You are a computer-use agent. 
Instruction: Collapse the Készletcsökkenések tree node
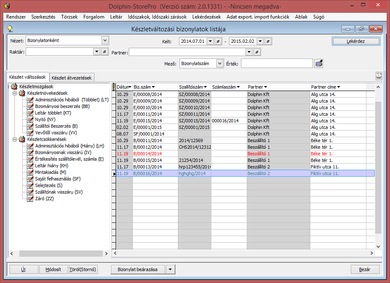(x=15, y=140)
